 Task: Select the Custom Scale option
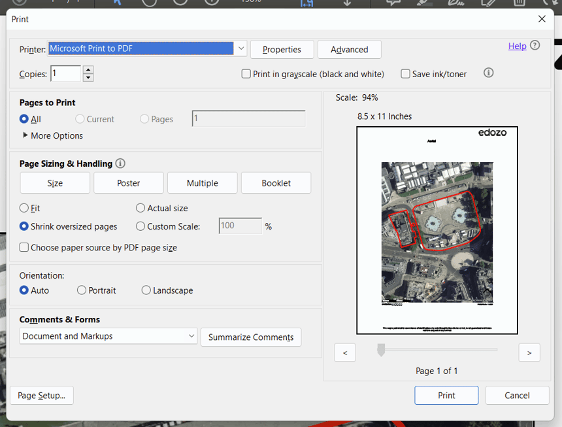click(x=140, y=226)
